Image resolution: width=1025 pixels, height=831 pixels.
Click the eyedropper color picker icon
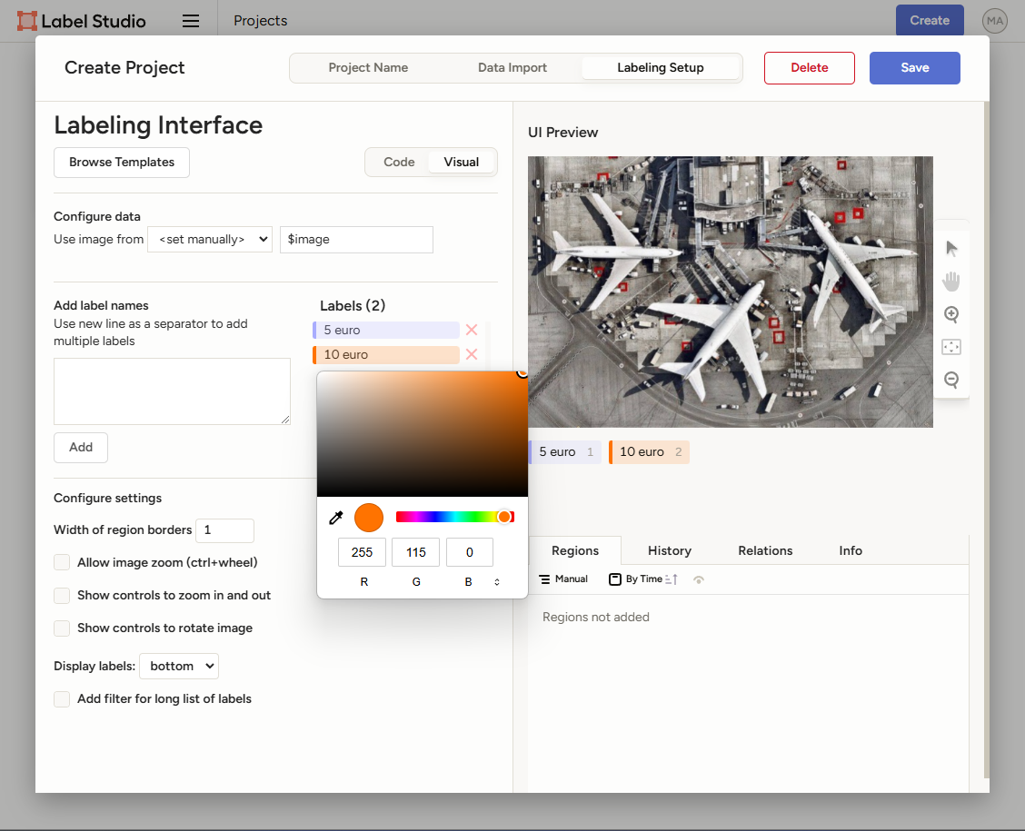click(335, 518)
